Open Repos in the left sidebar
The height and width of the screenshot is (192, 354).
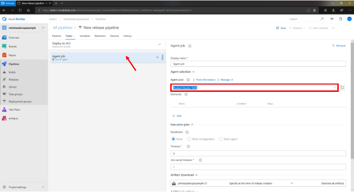point(13,54)
